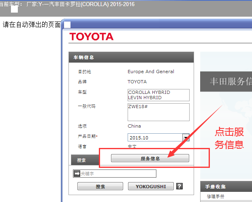Click the 产品日期 label
Screen dimensions: 252x202
coord(88,137)
